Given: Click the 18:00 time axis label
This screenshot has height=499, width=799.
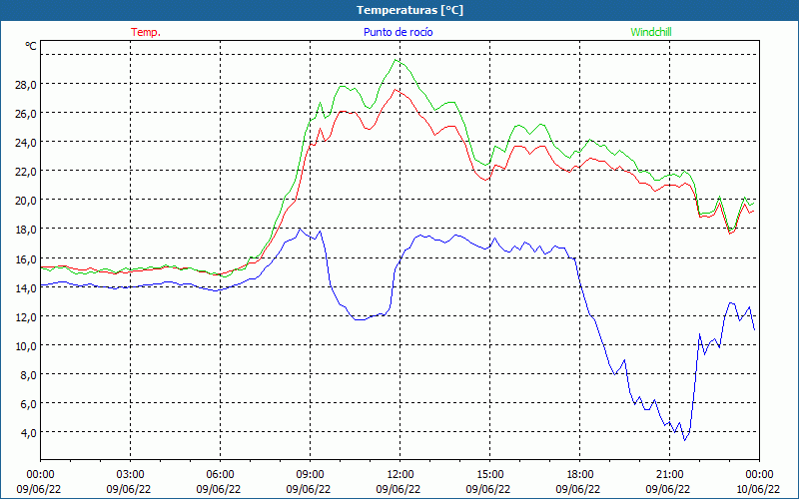Looking at the screenshot, I should click(579, 475).
